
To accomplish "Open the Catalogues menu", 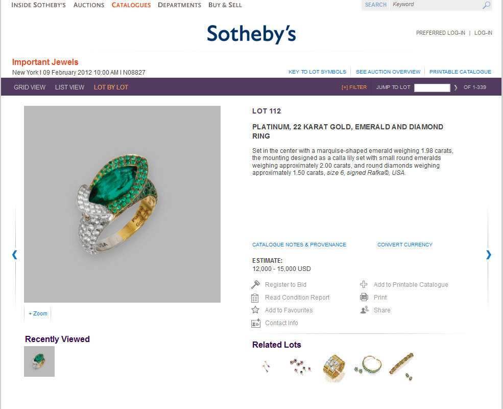I will tap(131, 5).
